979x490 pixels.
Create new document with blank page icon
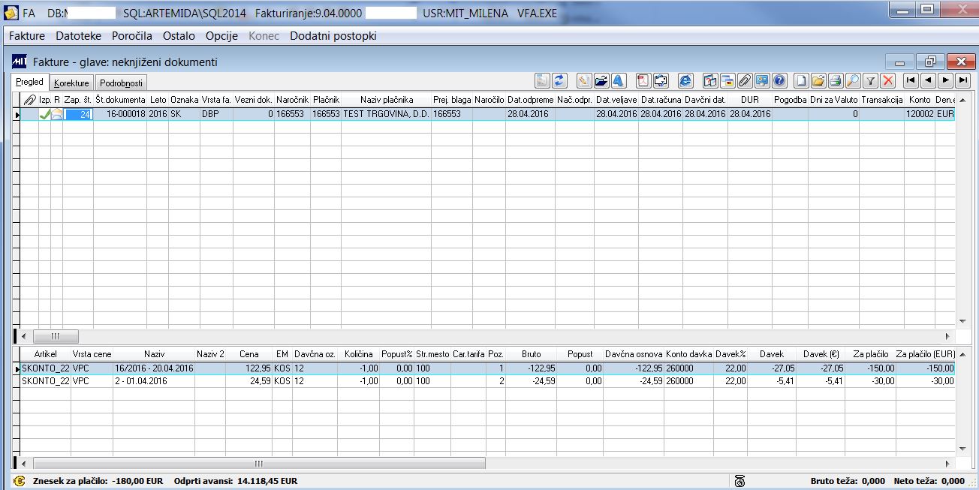[801, 80]
